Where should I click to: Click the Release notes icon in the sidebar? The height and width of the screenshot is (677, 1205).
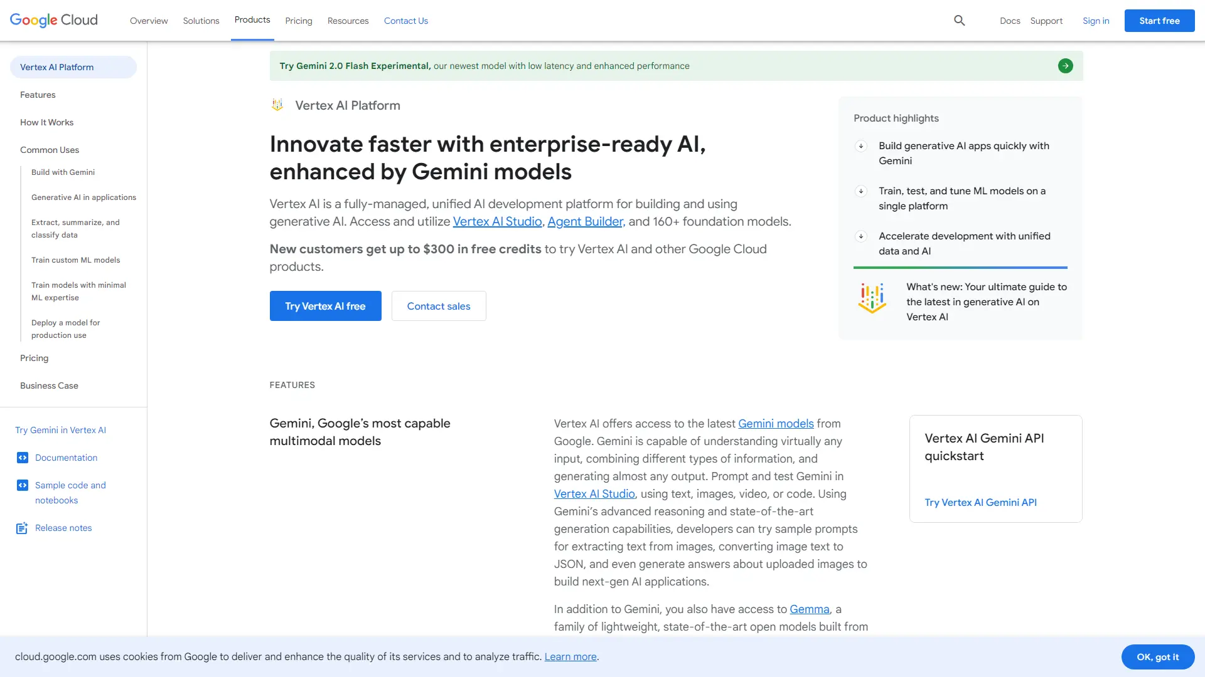(22, 528)
